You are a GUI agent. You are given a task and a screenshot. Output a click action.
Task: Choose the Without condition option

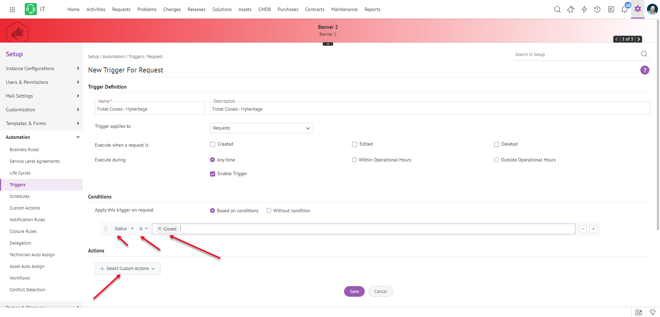pos(269,211)
